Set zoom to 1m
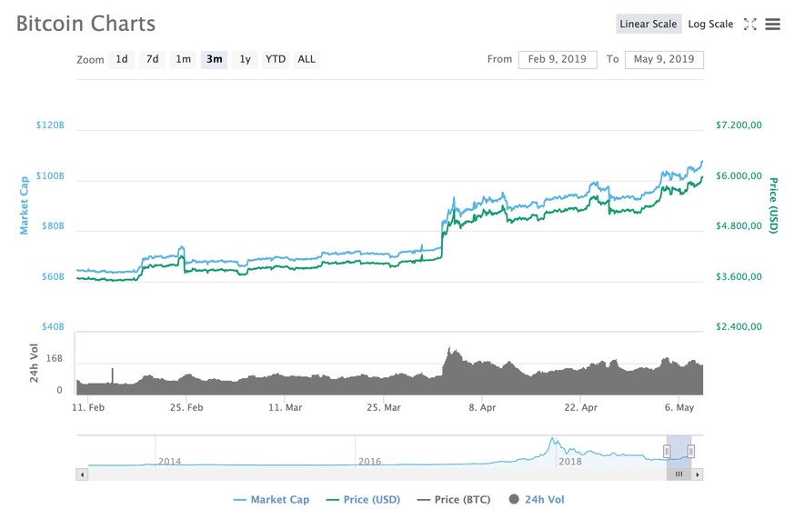 184,59
